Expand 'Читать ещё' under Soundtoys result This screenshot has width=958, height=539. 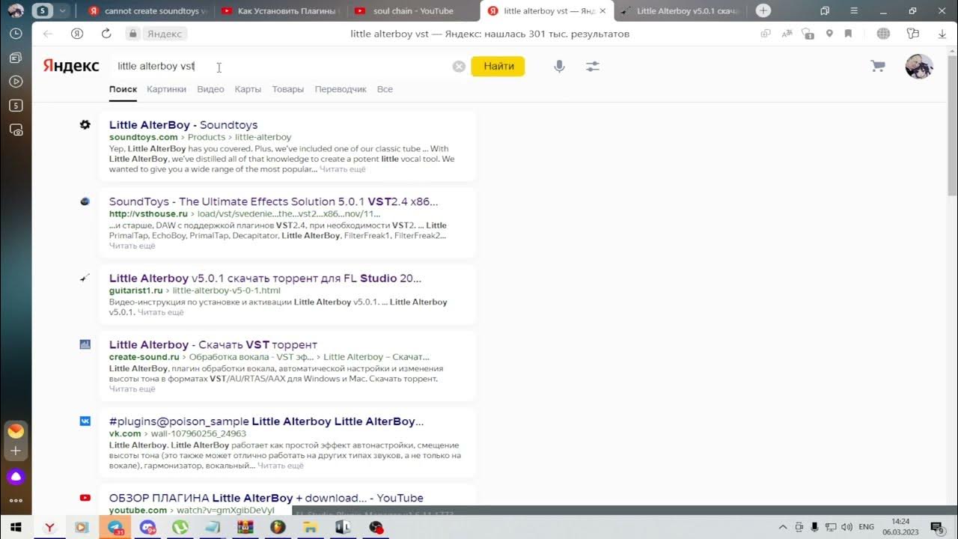click(x=343, y=169)
